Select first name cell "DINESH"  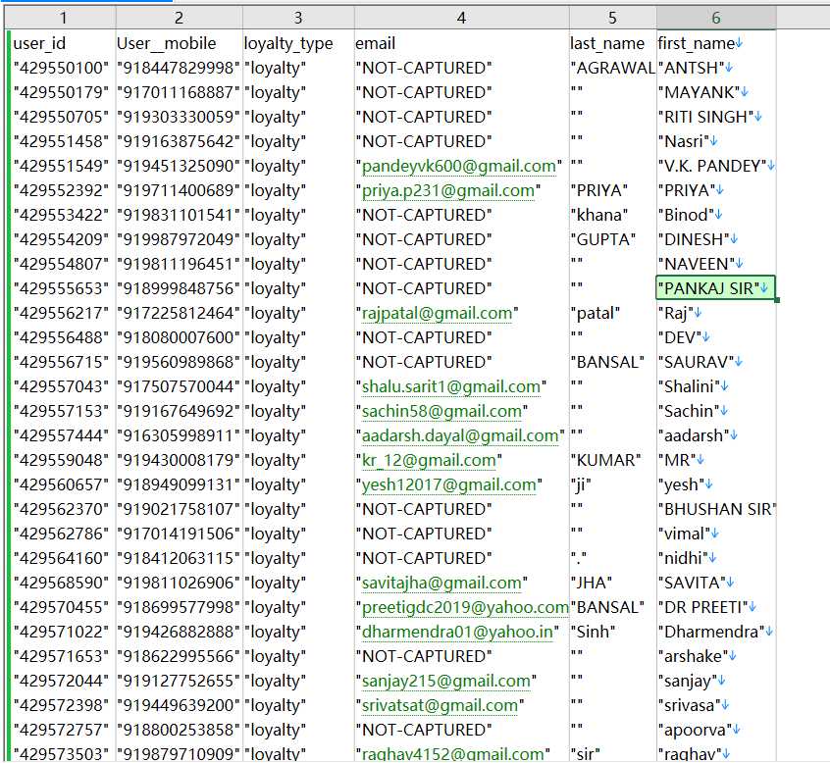pyautogui.click(x=716, y=239)
